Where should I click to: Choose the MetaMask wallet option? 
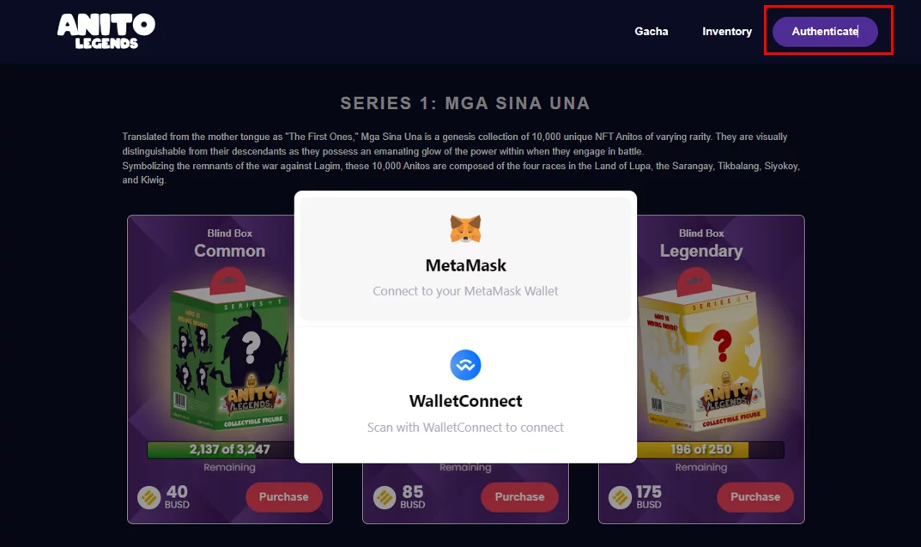[465, 258]
